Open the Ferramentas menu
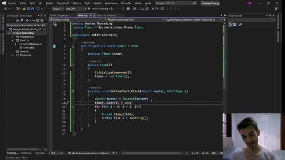 [111, 3]
